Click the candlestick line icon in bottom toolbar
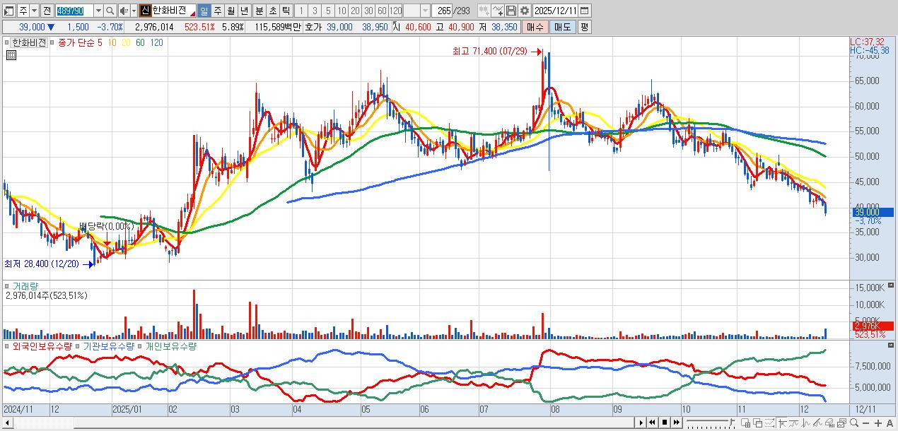Viewport: 898px width, 431px height. 806,423
